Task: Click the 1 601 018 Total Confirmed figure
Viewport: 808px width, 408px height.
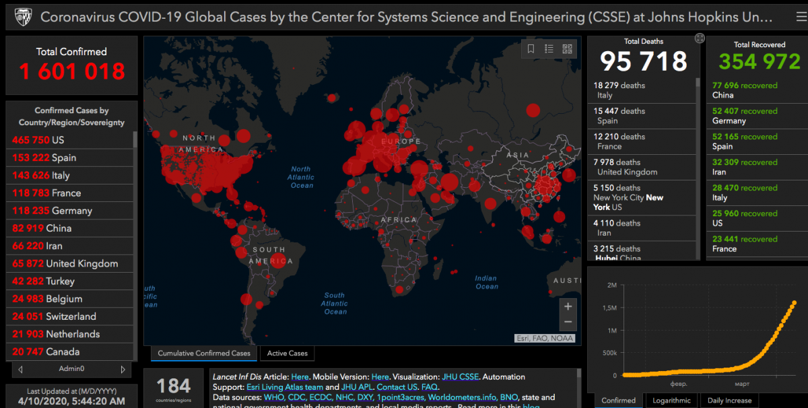Action: click(x=72, y=71)
